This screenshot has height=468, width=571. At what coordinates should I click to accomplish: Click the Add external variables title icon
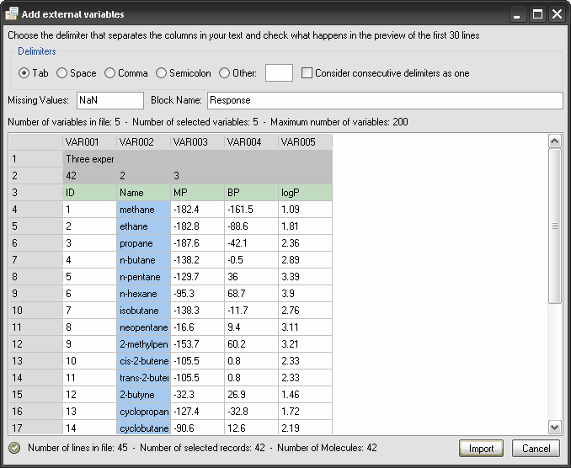11,13
